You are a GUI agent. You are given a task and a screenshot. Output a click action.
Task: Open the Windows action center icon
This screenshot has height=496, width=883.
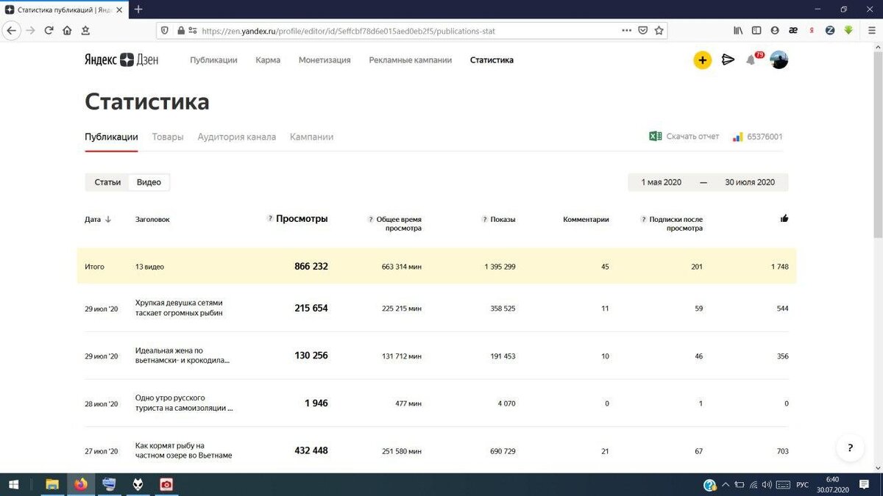pos(866,484)
